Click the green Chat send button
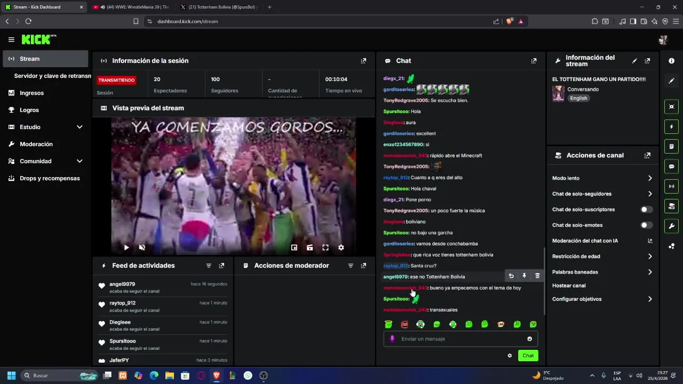 point(528,356)
